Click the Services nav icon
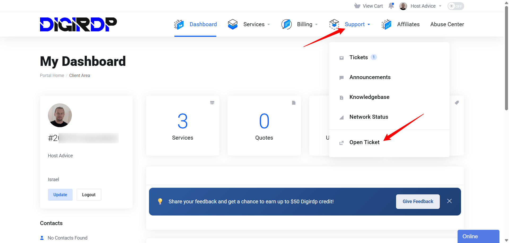This screenshot has height=243, width=509. [233, 24]
